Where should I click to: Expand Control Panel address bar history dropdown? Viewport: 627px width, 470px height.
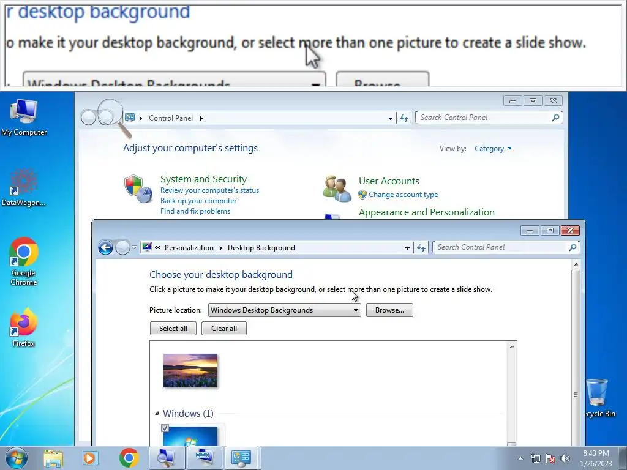tap(390, 118)
